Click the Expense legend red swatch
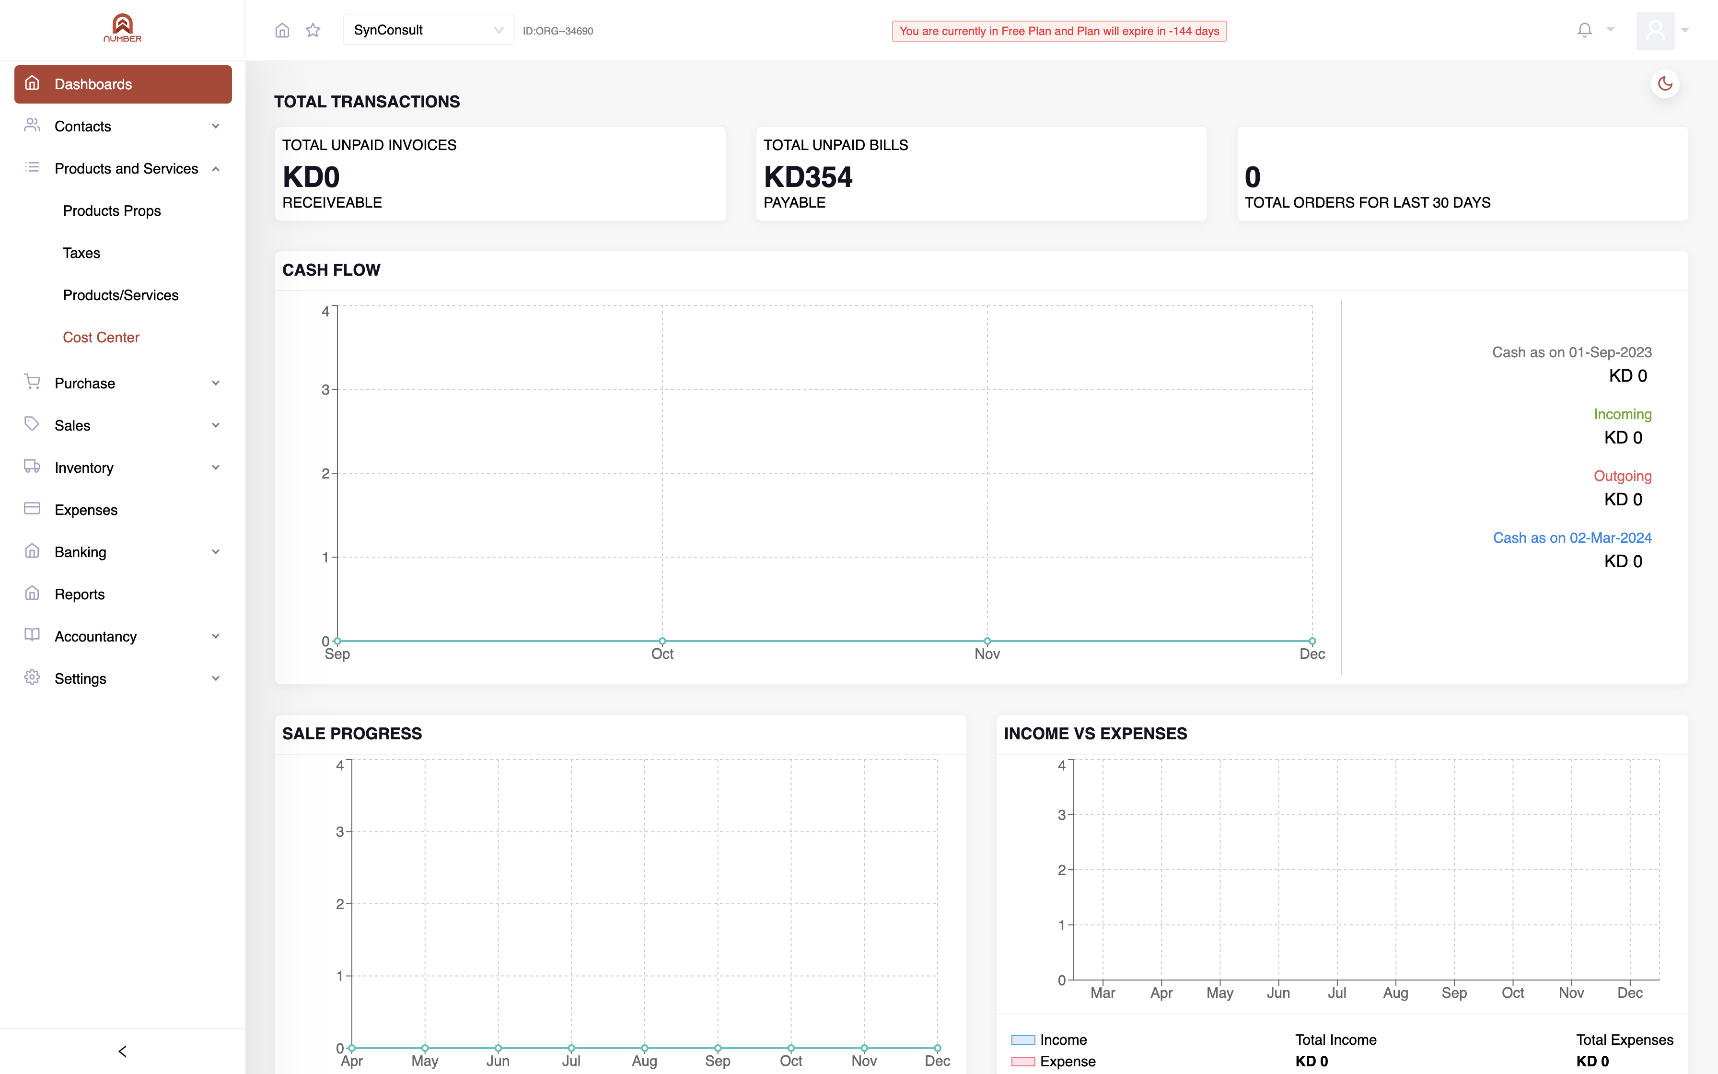The height and width of the screenshot is (1074, 1718). click(1023, 1061)
